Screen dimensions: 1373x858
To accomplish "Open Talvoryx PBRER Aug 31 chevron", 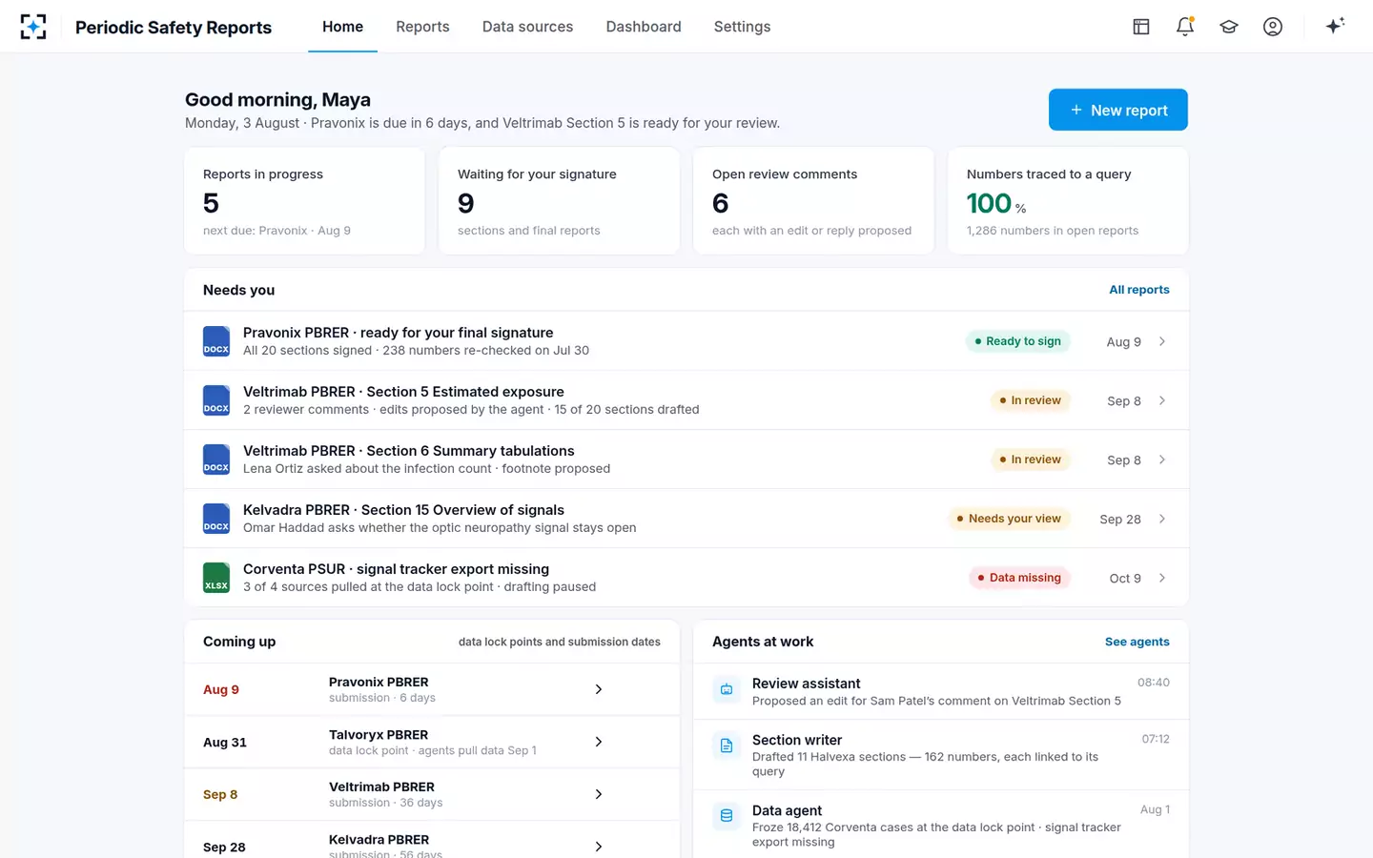I will pyautogui.click(x=599, y=742).
